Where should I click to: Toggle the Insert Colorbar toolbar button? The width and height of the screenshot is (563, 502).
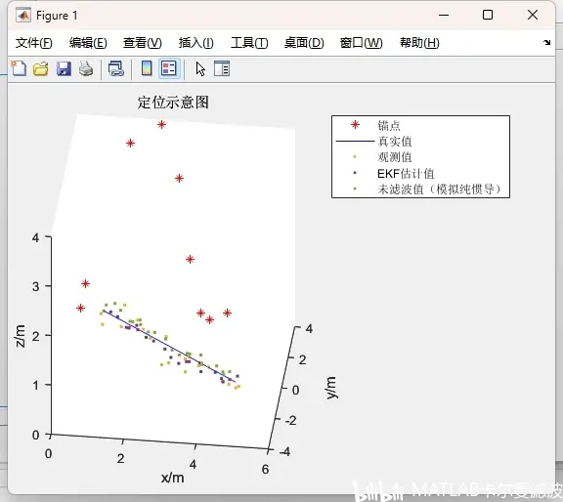click(147, 68)
